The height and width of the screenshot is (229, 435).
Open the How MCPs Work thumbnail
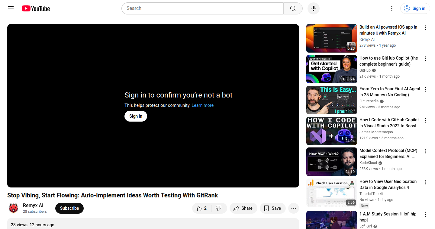[332, 162]
